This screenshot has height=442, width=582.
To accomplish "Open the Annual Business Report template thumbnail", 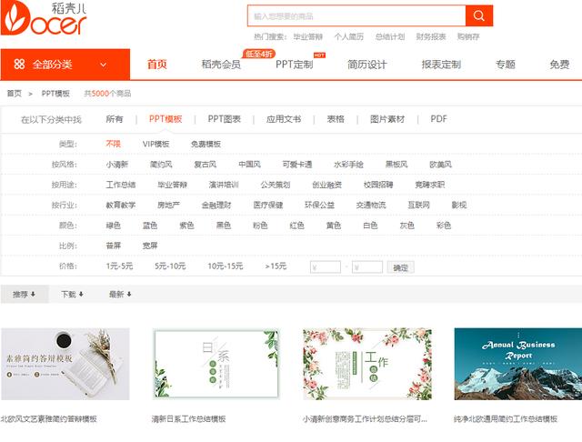I will [x=517, y=364].
